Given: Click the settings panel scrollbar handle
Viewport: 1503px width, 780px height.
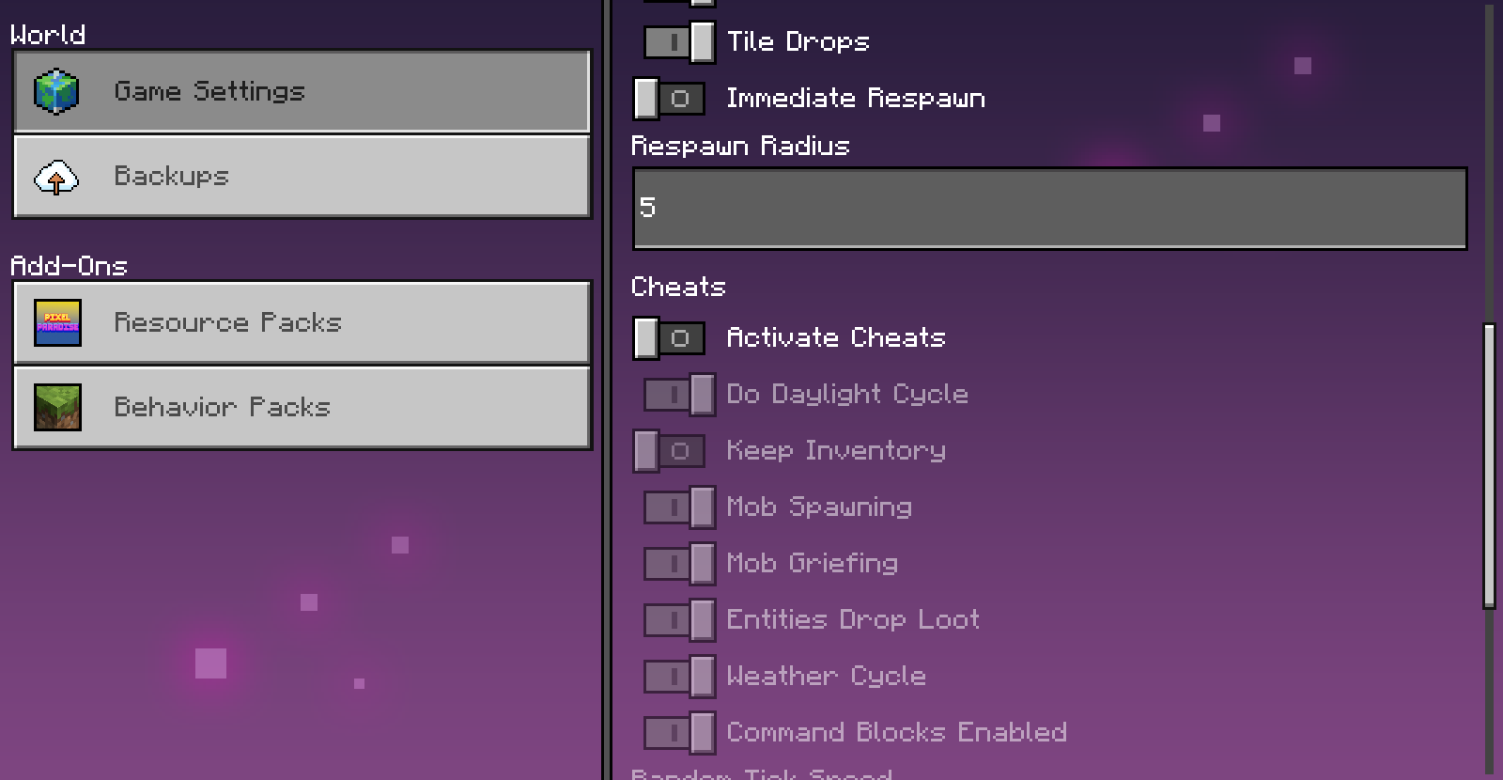Looking at the screenshot, I should click(1489, 466).
